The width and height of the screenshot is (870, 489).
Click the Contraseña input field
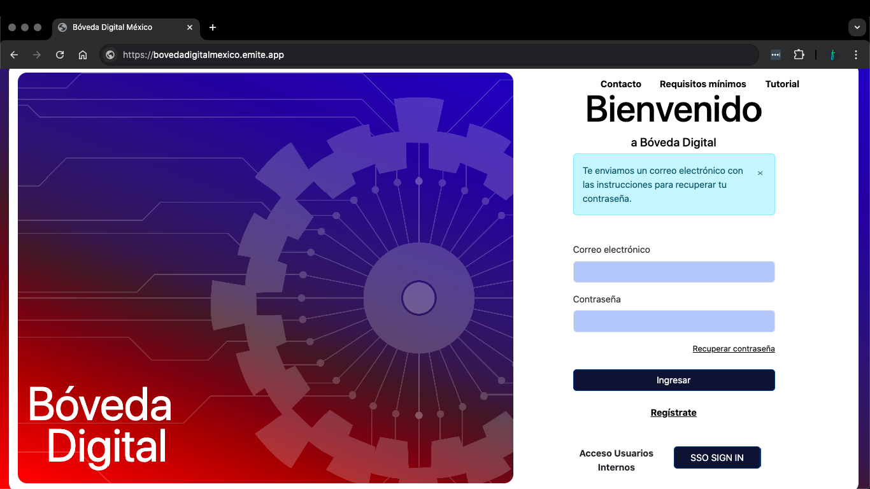pos(674,322)
